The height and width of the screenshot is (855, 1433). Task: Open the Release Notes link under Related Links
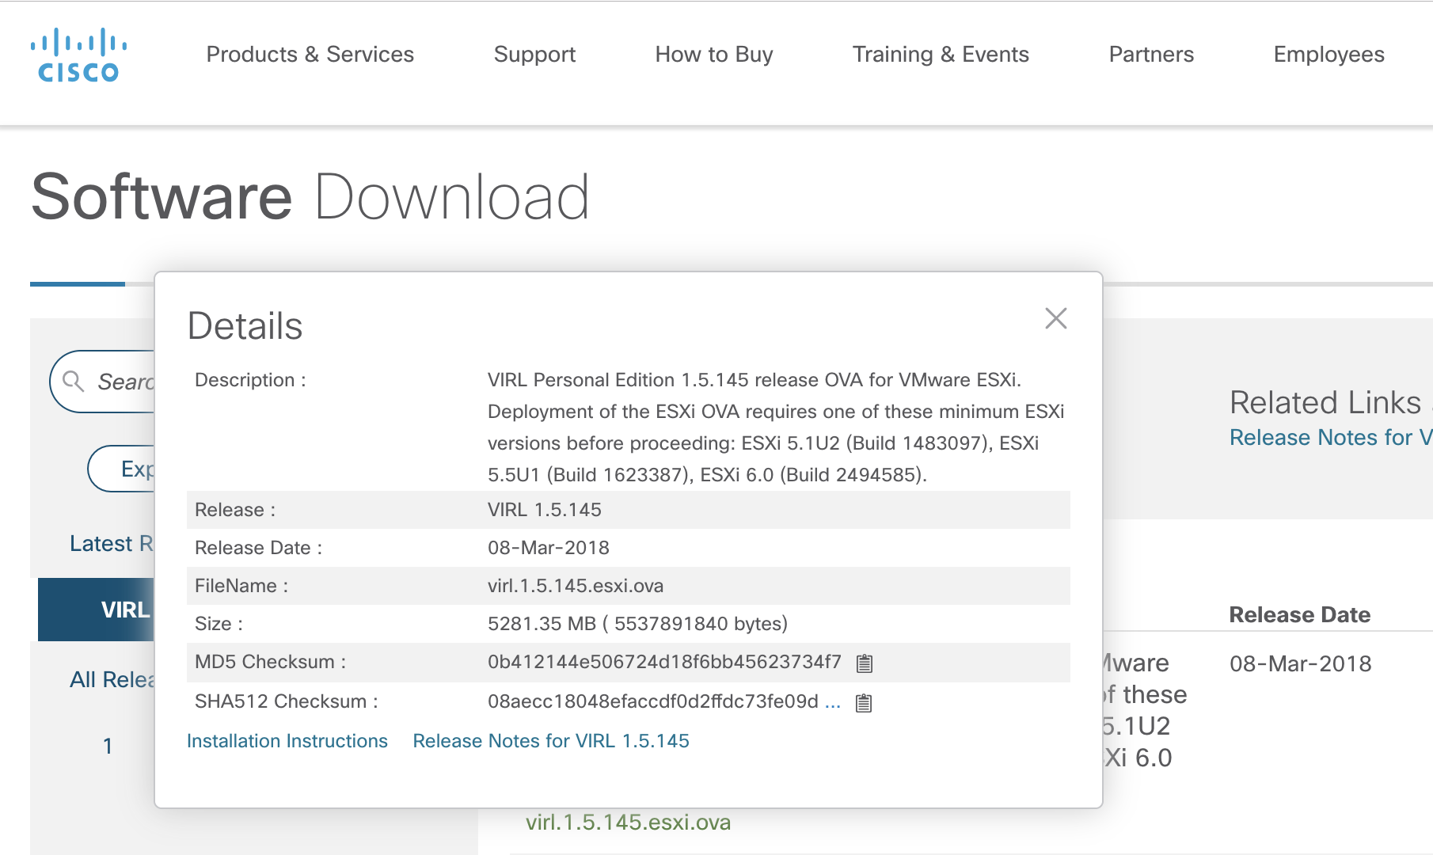[1328, 437]
